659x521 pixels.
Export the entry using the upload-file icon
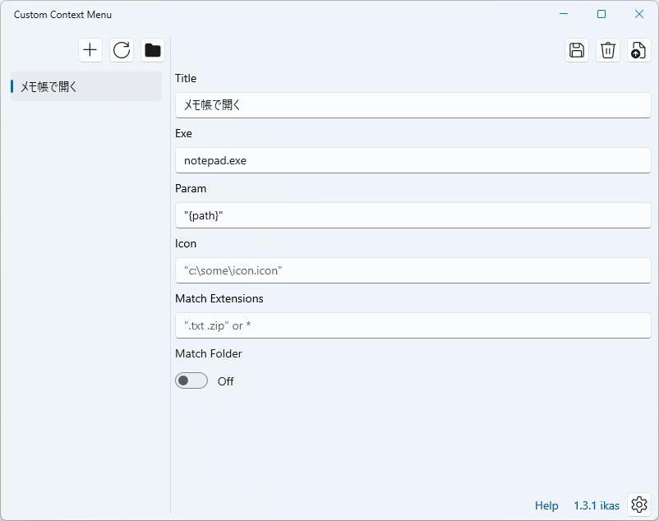638,50
